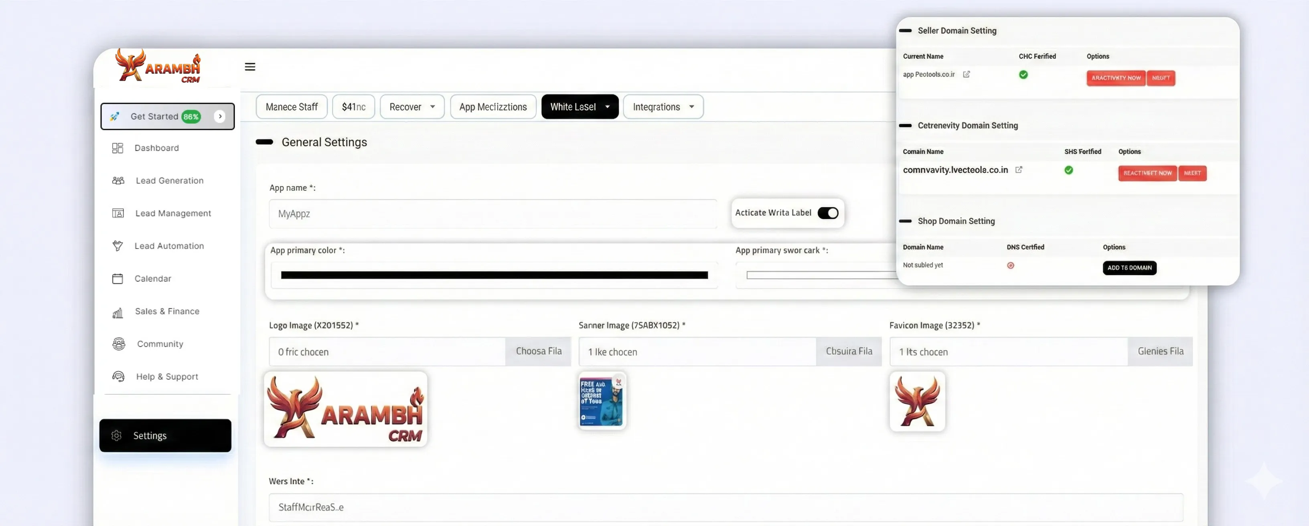Click Choosa Fila for Logo Image
The height and width of the screenshot is (526, 1309).
[538, 351]
